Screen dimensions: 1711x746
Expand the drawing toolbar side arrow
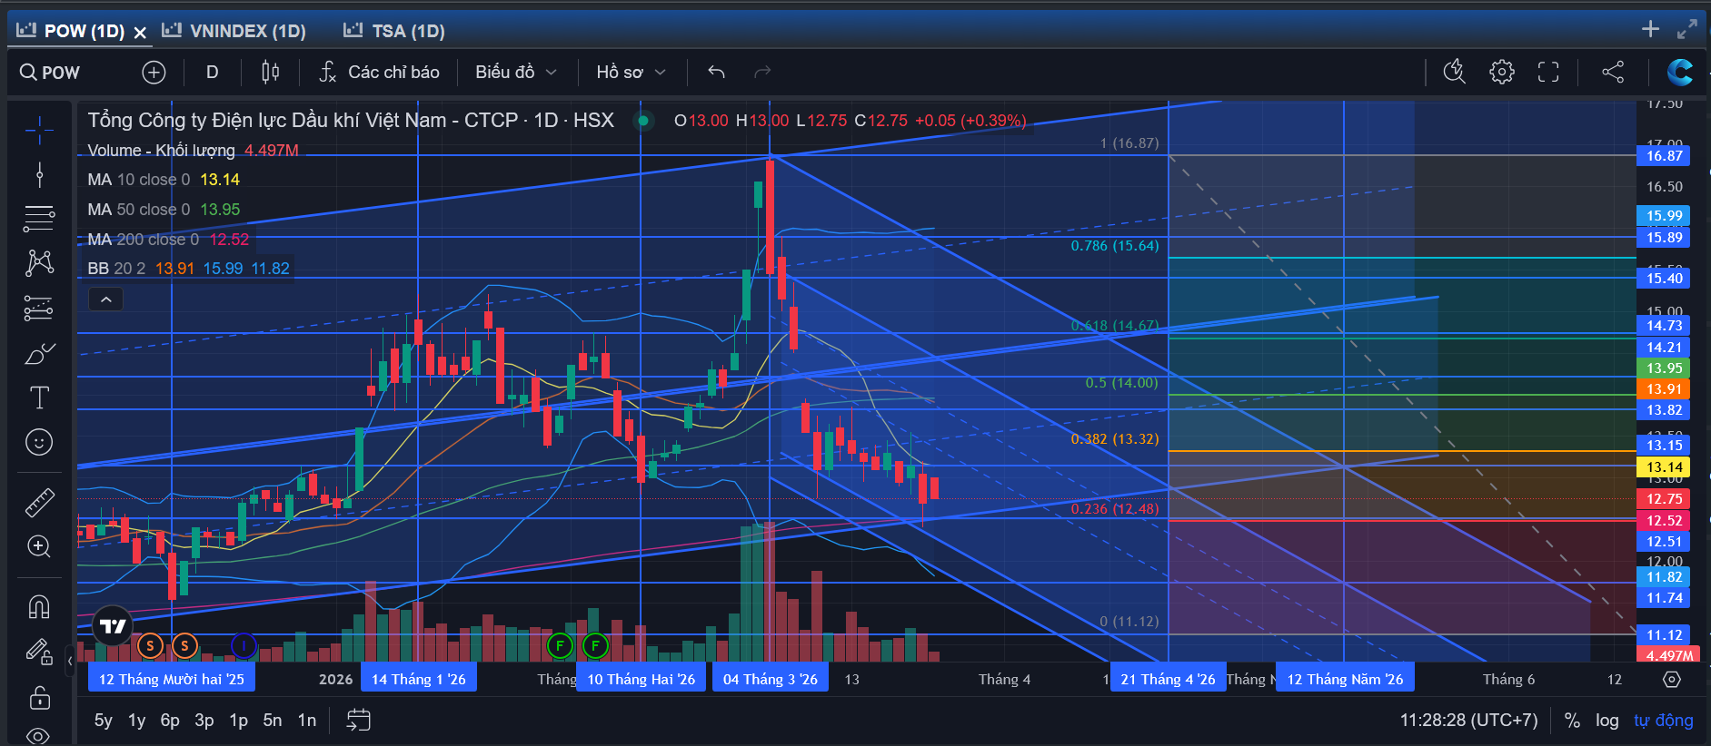tap(70, 661)
